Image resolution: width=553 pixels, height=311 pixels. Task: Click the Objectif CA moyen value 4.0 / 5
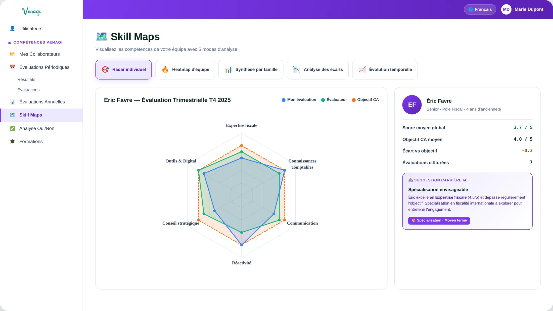[523, 139]
